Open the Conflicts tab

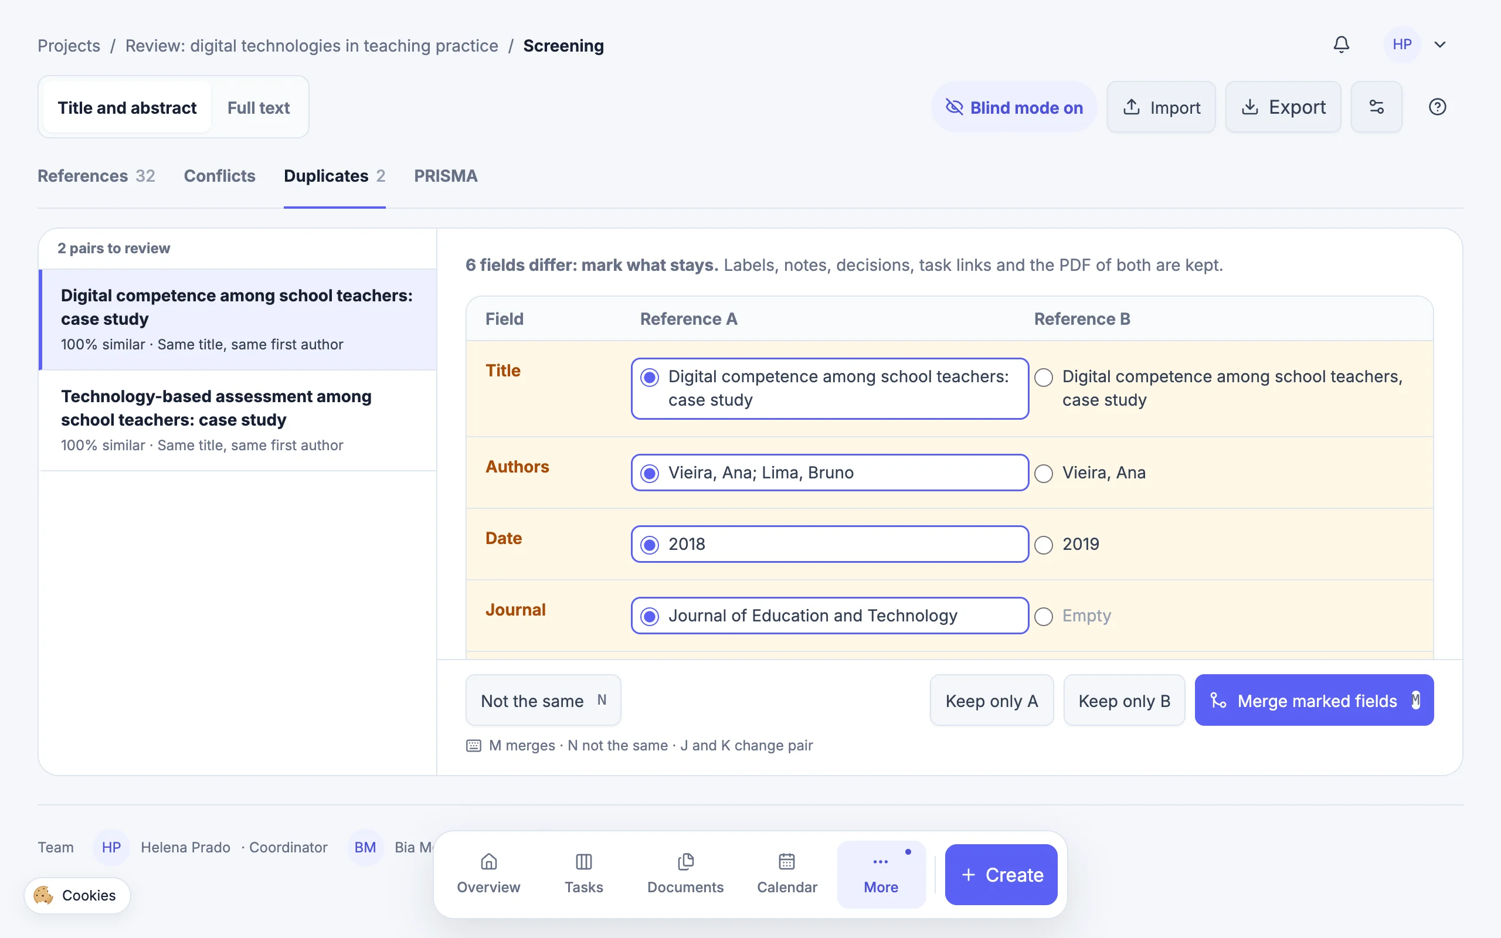219,176
